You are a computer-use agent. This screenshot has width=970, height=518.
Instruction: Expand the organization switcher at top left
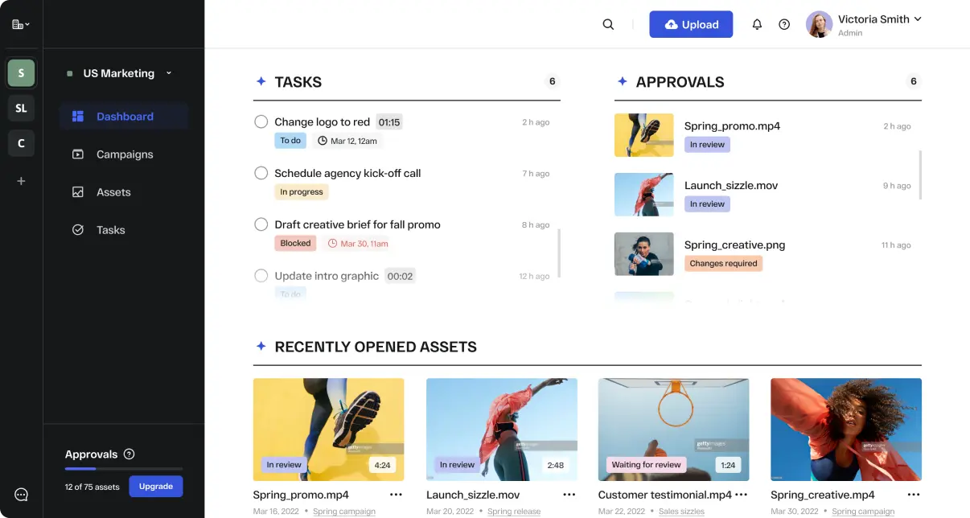point(19,23)
